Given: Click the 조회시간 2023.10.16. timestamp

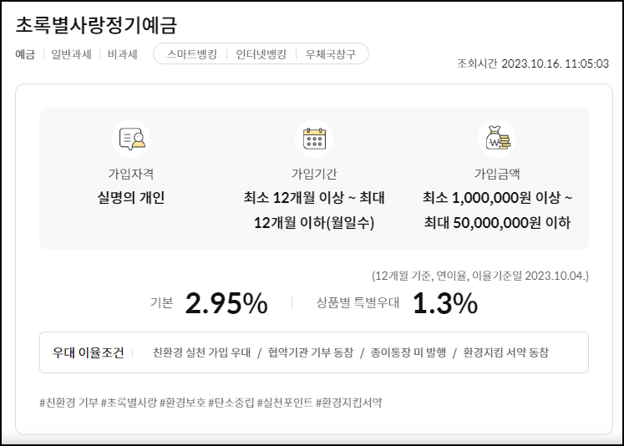Looking at the screenshot, I should (x=533, y=63).
